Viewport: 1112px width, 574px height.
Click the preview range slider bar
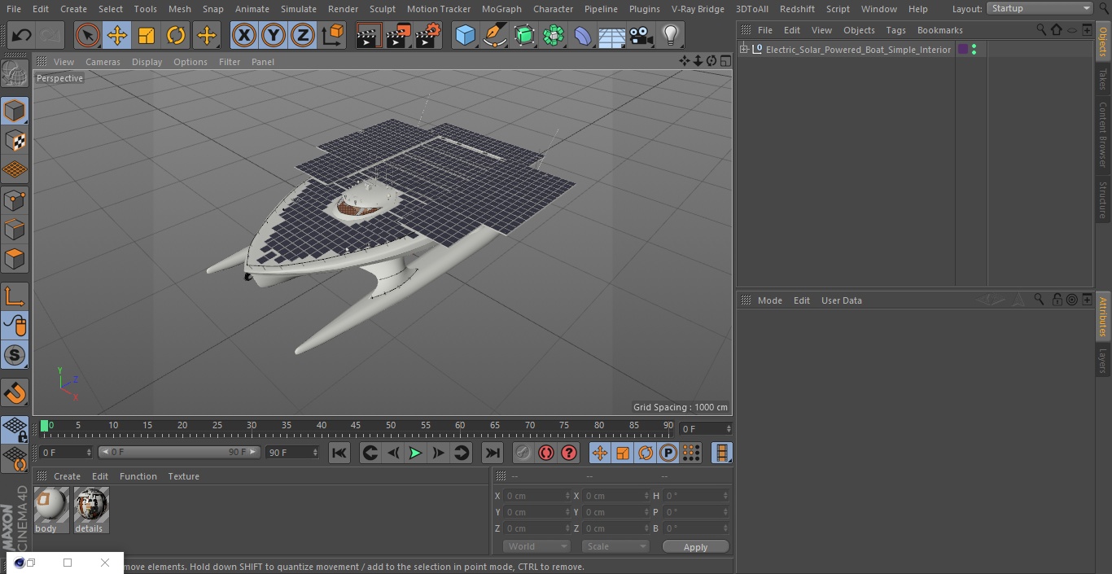178,452
